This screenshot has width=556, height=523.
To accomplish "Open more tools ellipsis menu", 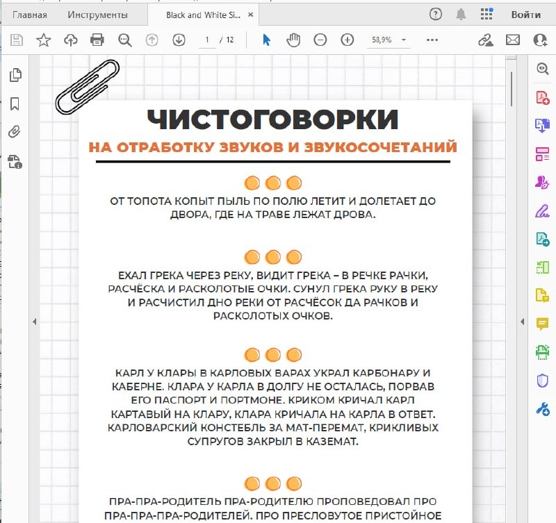I will pos(432,40).
